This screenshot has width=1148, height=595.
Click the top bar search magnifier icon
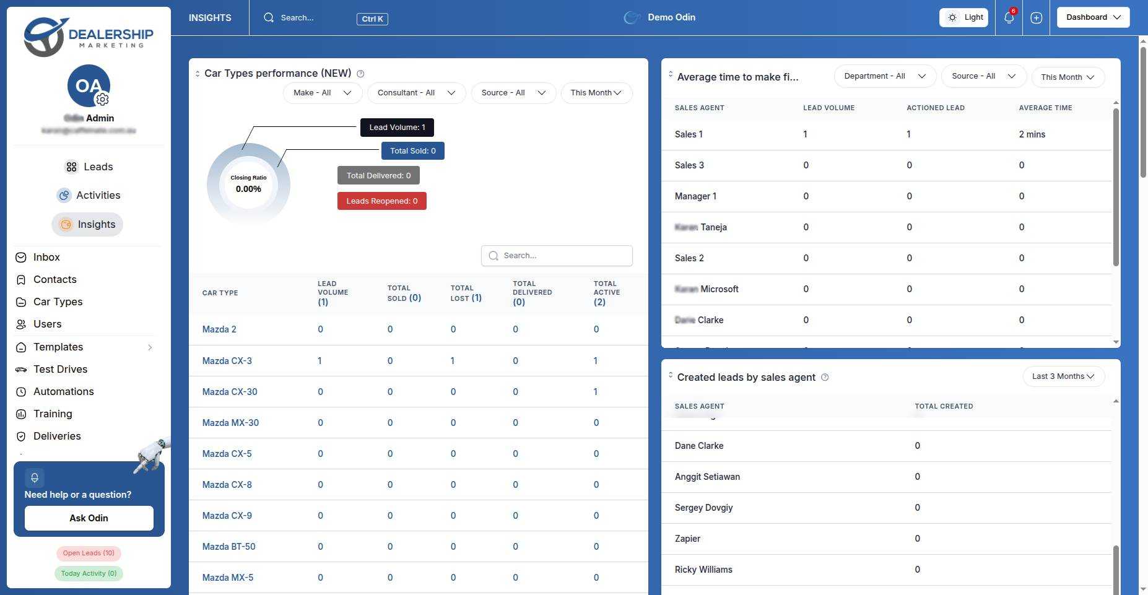[269, 18]
